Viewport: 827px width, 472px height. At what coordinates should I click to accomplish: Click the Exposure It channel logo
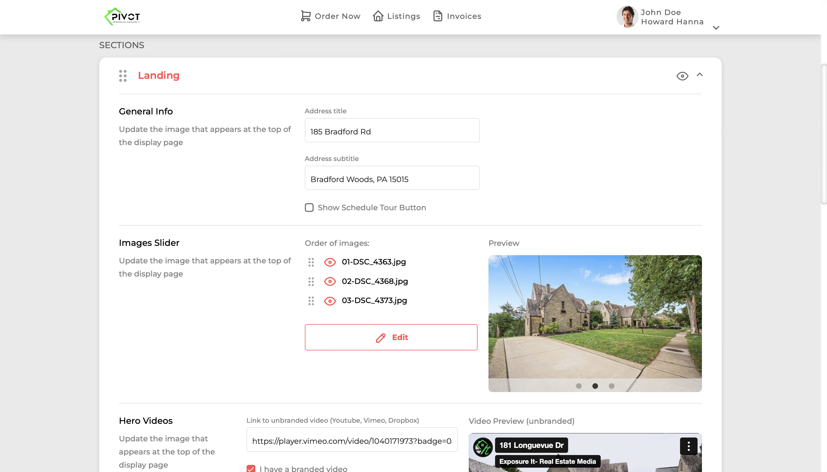pos(483,447)
